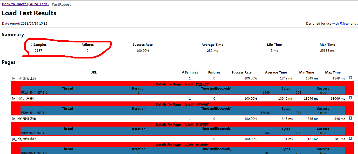Screen dimensions: 358x154
Task: Toggle details for the 发验证码 page row
Action: [x=350, y=78]
